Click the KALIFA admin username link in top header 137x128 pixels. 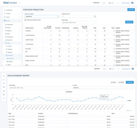(126, 3)
